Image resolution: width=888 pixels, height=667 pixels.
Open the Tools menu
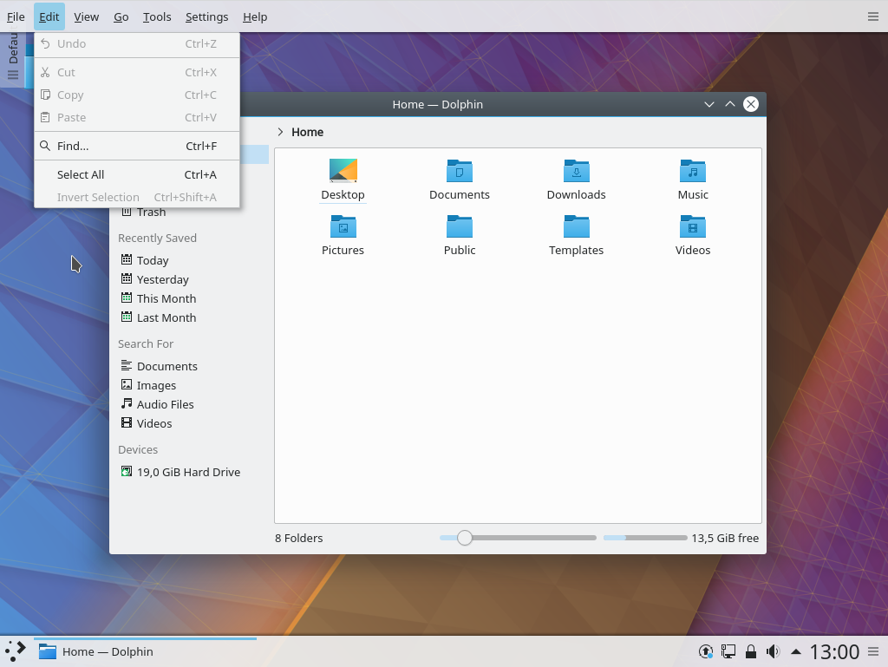coord(157,17)
